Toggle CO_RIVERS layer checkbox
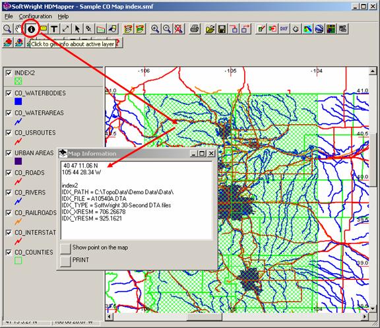Image resolution: width=380 pixels, height=328 pixels. point(9,193)
